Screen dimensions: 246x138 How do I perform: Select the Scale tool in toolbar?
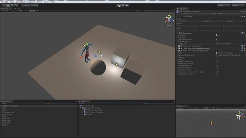click(17, 5)
